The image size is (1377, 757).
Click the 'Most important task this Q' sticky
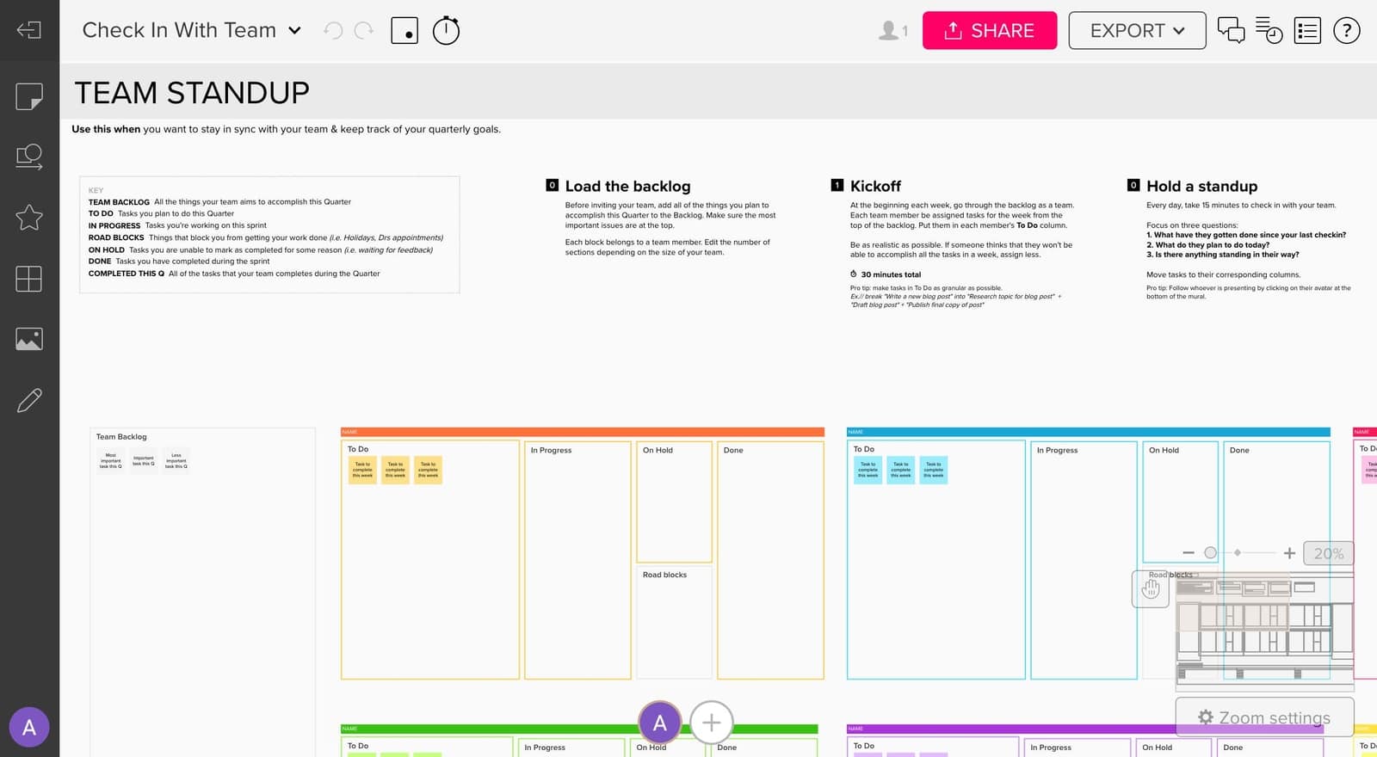point(111,460)
